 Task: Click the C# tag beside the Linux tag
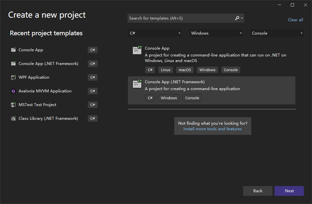coord(150,70)
